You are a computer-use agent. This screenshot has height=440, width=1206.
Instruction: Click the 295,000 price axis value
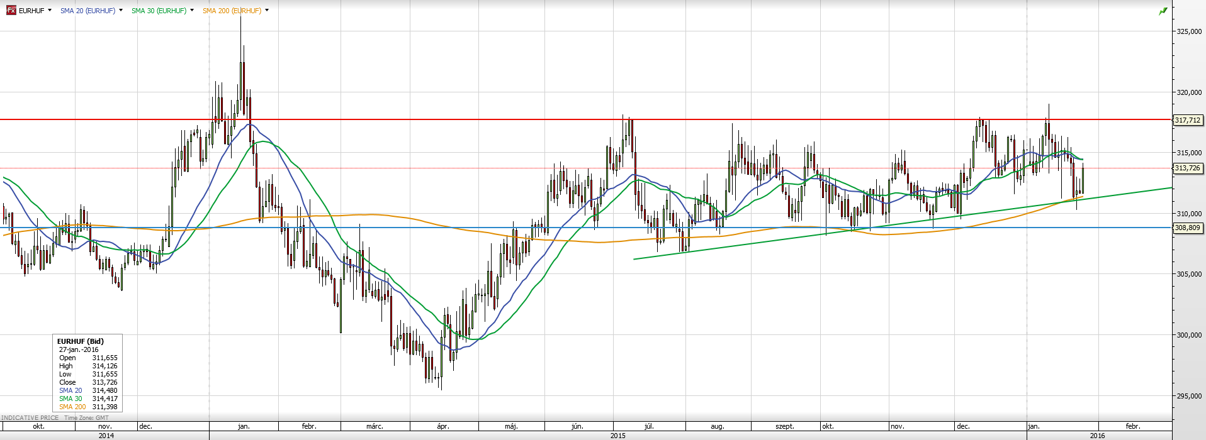click(x=1189, y=396)
